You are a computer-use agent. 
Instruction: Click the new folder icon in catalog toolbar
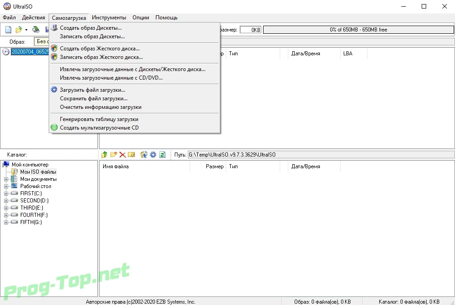pyautogui.click(x=114, y=155)
